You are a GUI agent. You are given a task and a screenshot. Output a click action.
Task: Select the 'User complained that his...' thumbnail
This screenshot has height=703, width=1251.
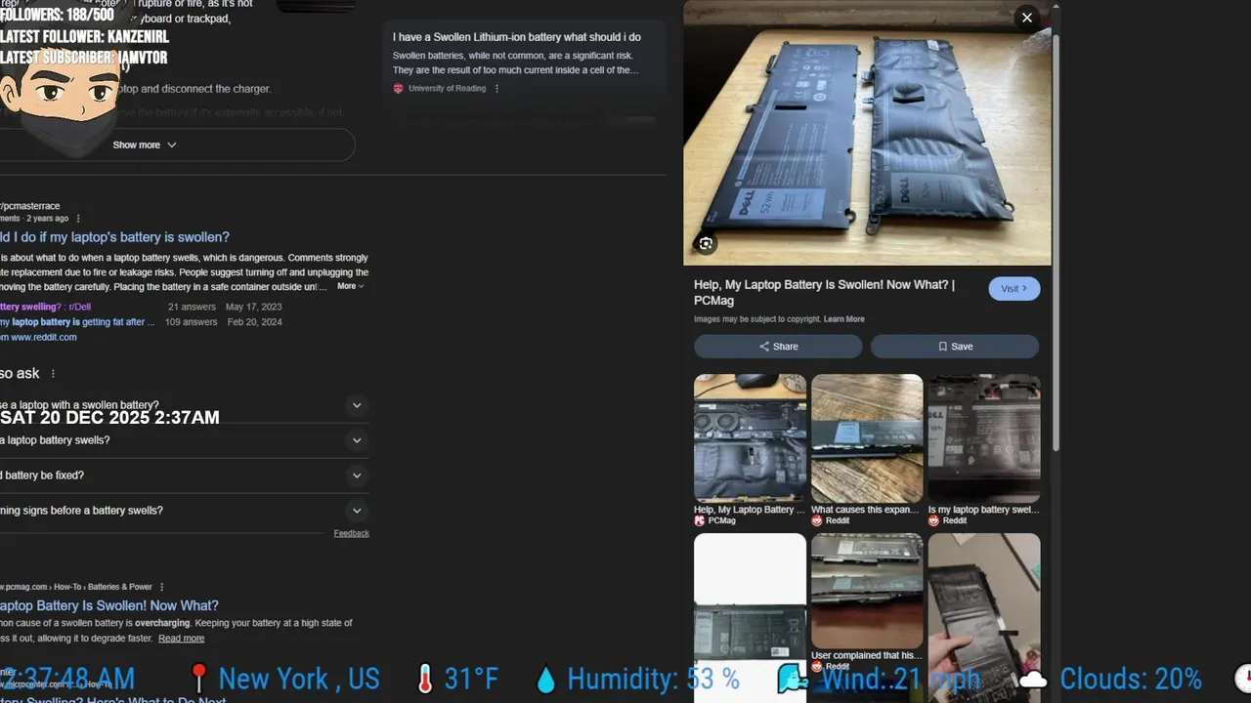coord(867,591)
